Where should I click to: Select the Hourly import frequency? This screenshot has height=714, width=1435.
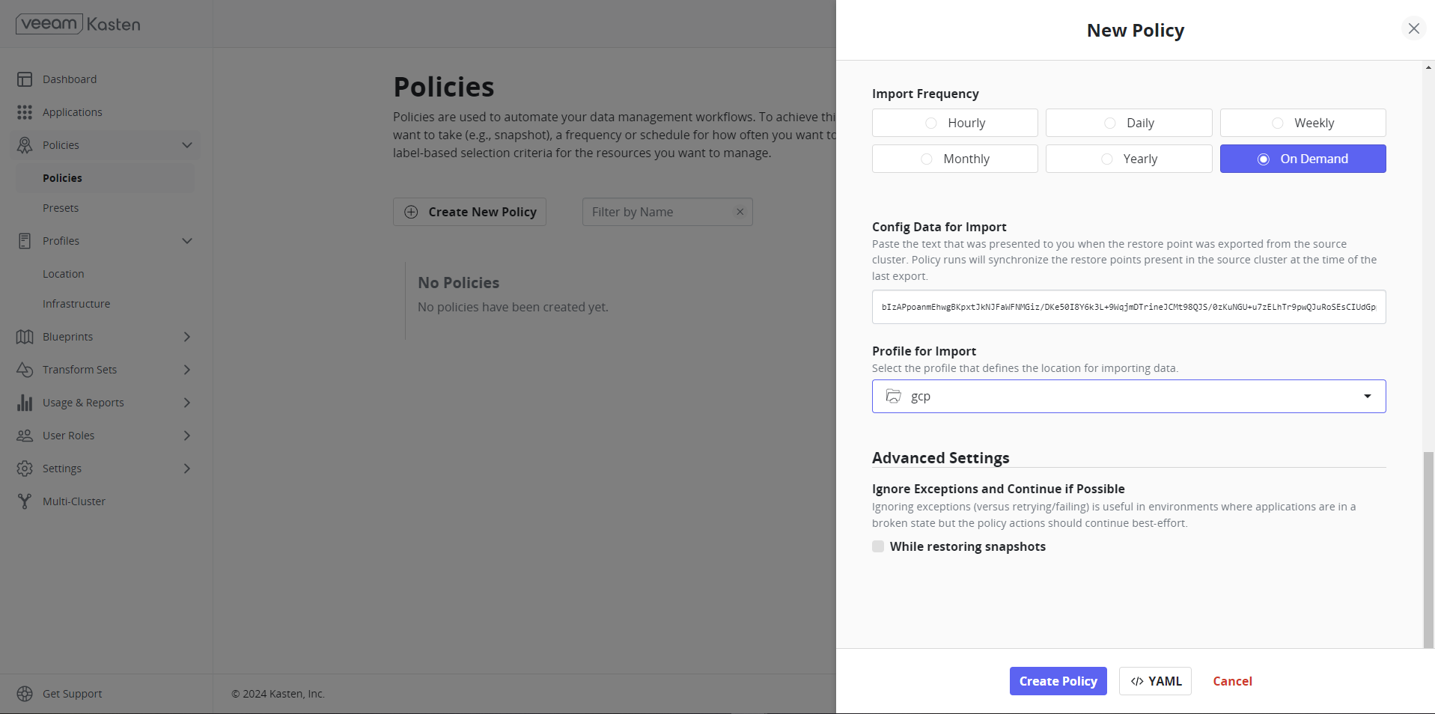[954, 123]
